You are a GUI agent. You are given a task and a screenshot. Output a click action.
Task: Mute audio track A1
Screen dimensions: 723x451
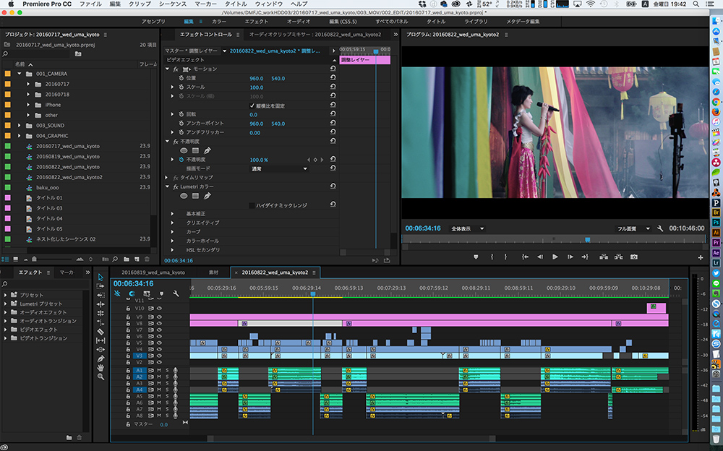click(158, 370)
